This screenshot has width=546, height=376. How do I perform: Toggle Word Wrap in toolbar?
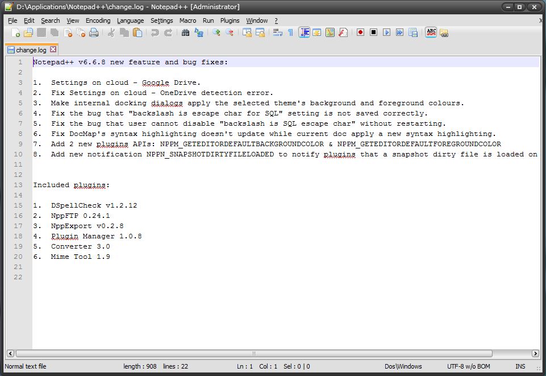tap(277, 33)
